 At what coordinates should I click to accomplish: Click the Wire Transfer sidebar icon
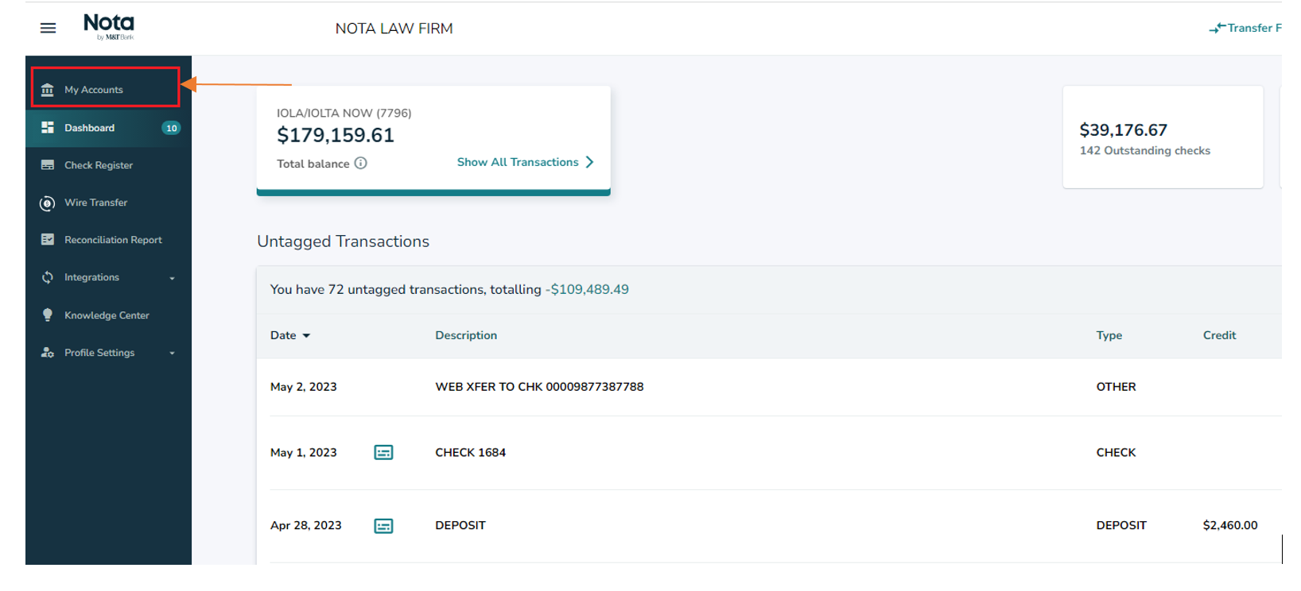point(48,203)
